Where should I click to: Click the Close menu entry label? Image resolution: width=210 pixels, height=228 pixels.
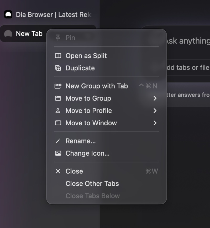tap(74, 171)
